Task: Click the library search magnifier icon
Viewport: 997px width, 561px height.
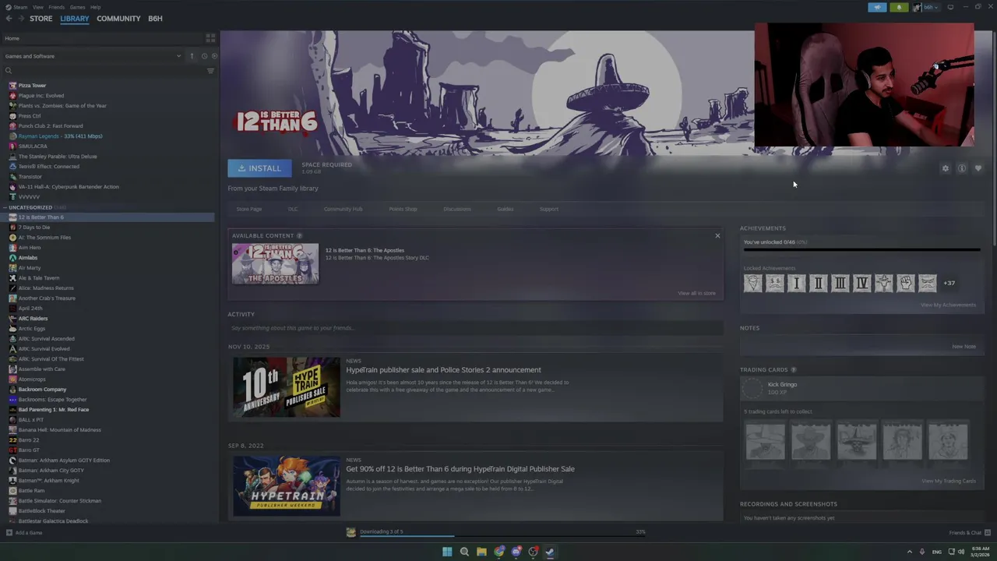Action: [9, 71]
